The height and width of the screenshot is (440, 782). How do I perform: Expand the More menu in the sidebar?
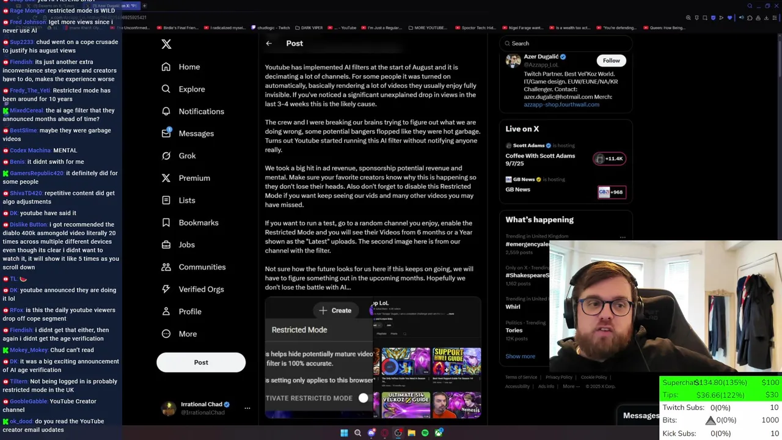tap(179, 334)
